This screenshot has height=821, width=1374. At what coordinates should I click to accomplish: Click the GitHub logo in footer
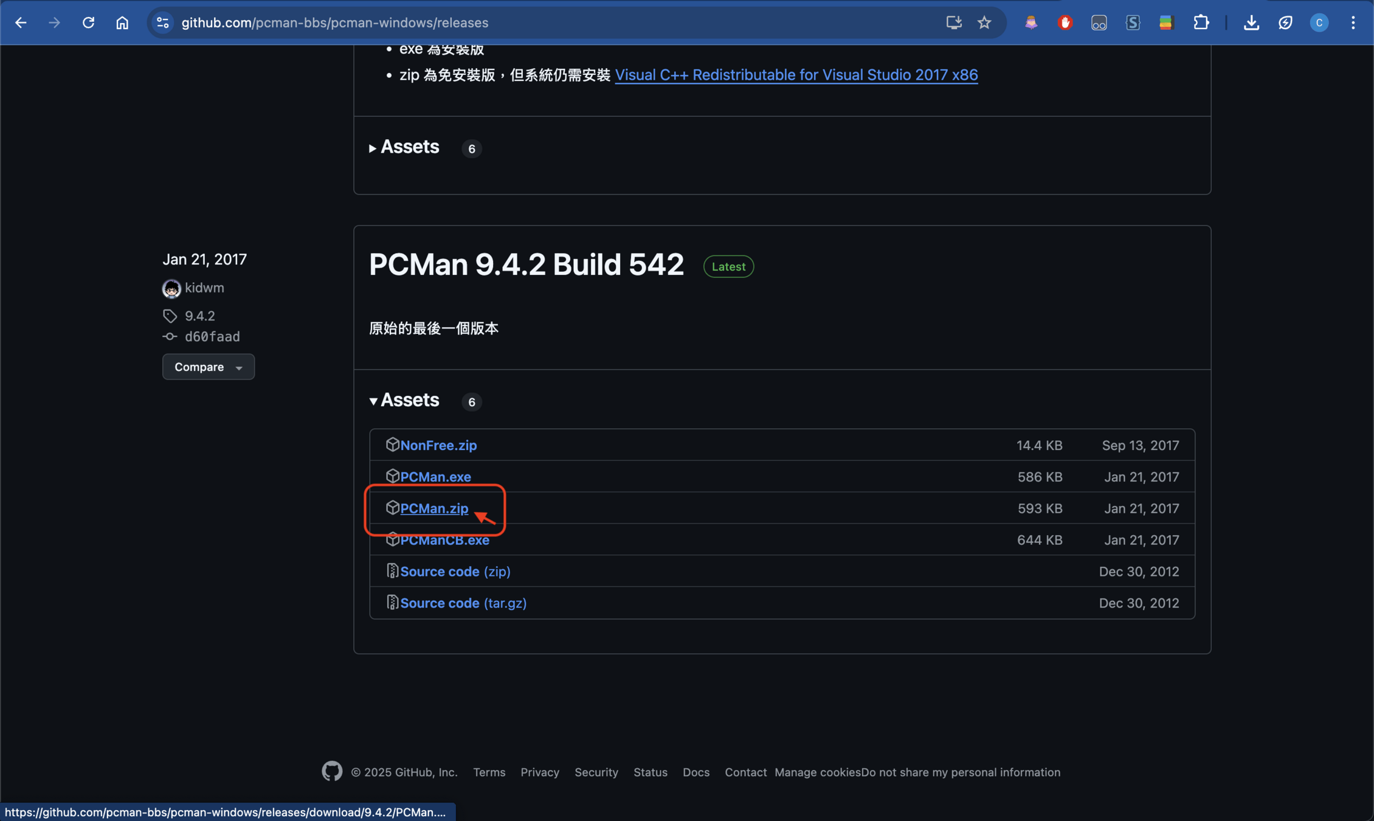pos(332,771)
